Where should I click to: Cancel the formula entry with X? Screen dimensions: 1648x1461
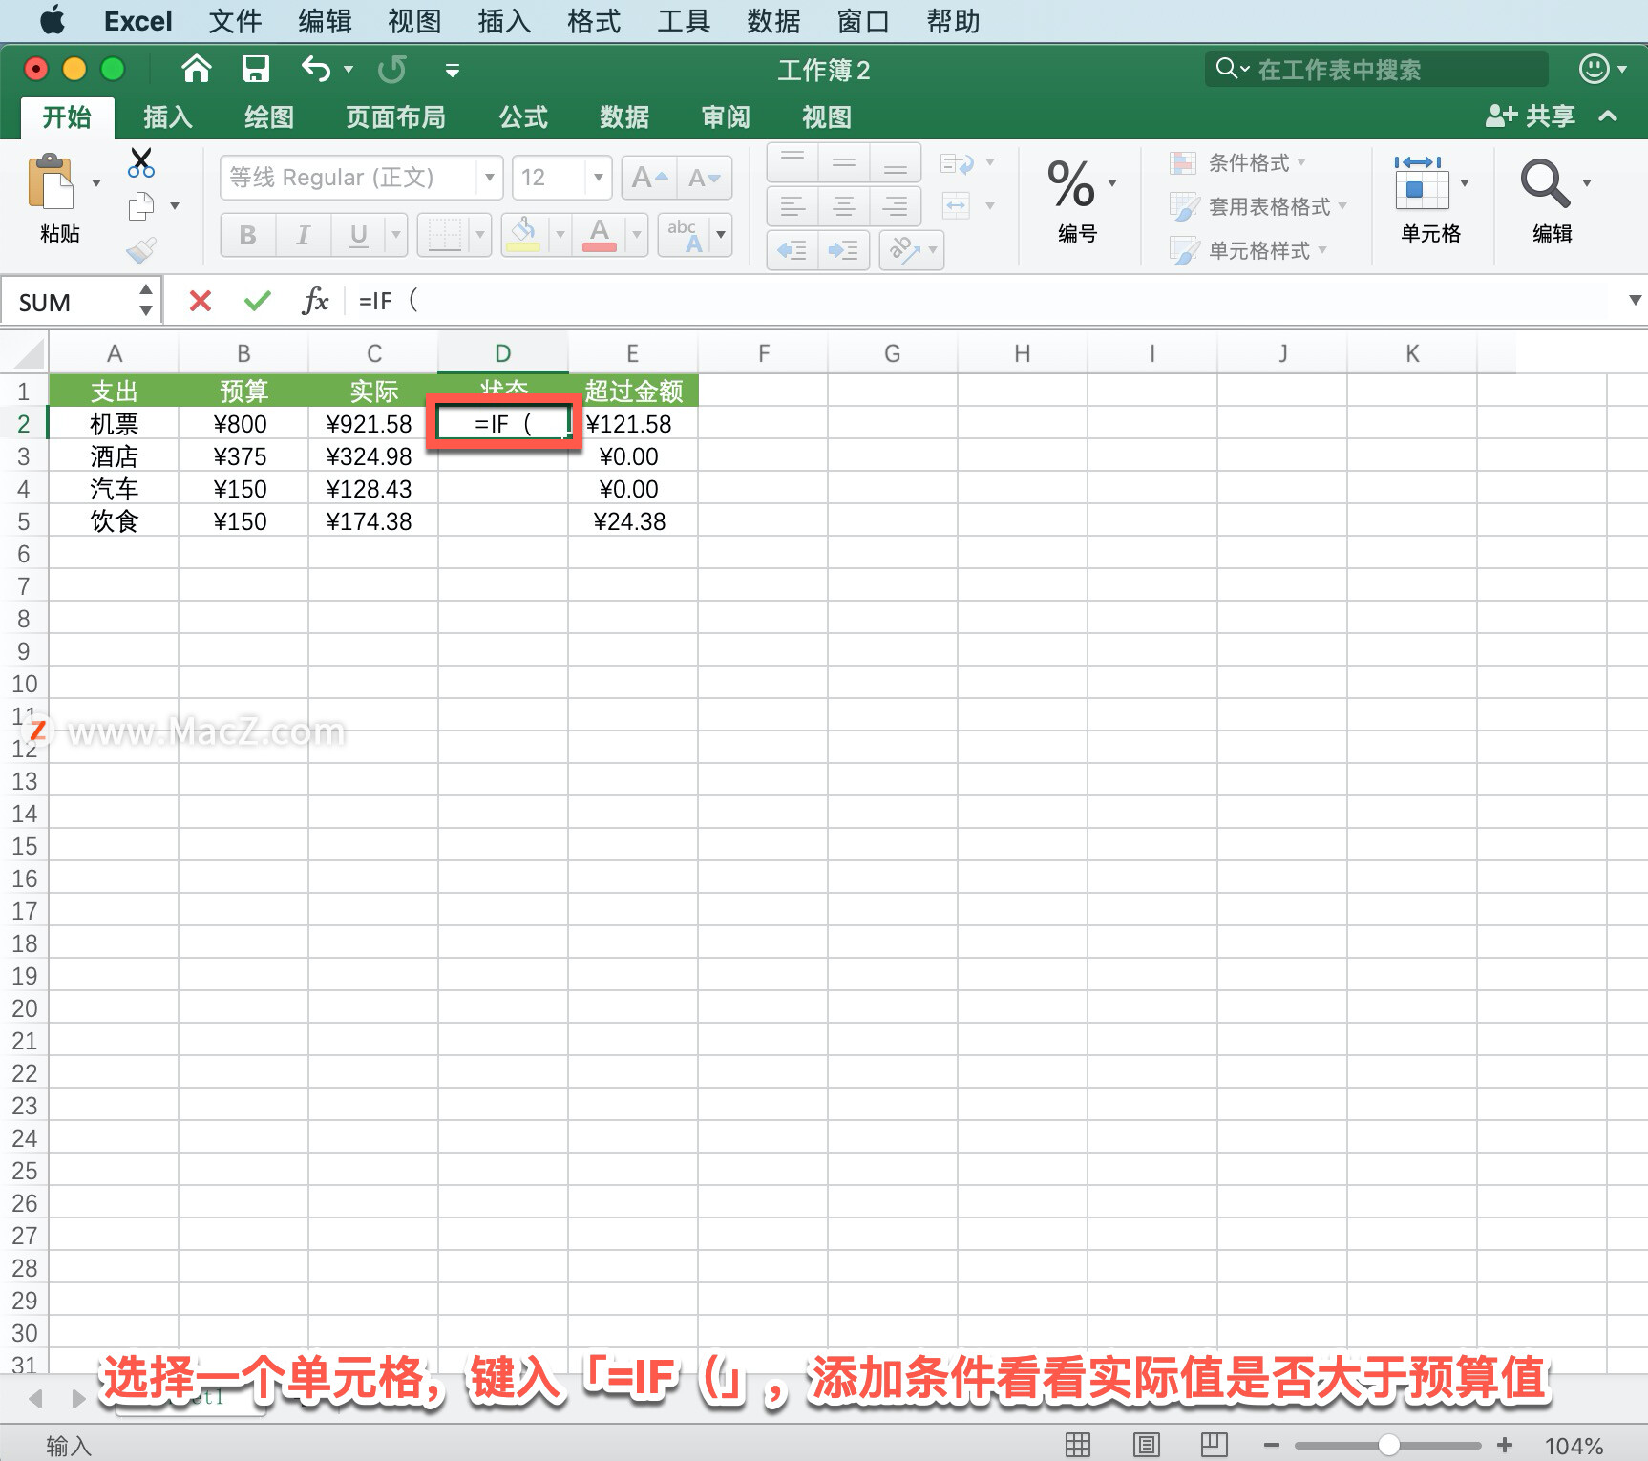coord(200,301)
